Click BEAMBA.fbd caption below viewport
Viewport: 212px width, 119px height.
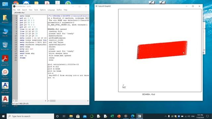pos(148,95)
